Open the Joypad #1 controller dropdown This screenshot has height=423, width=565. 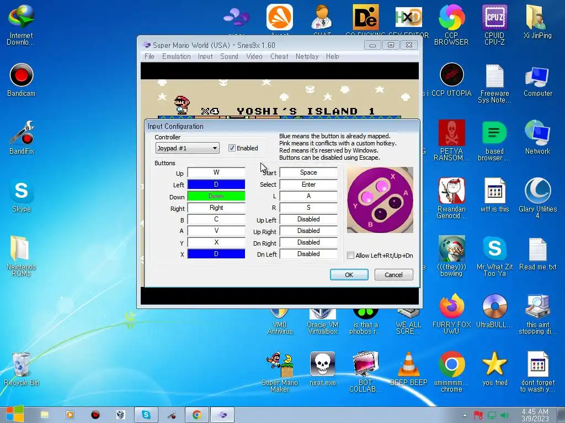tap(188, 148)
